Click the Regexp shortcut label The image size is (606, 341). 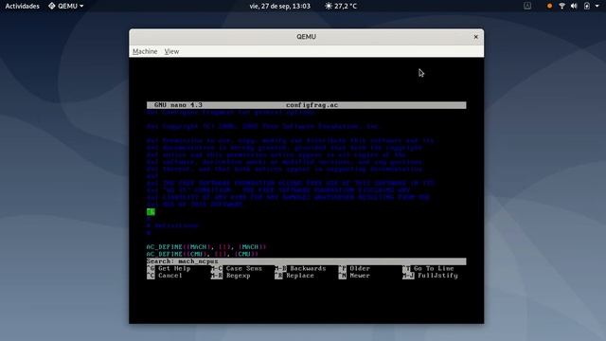pyautogui.click(x=238, y=276)
